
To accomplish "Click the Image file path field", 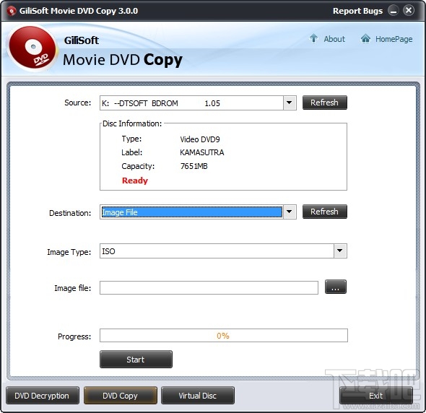I will pyautogui.click(x=209, y=287).
